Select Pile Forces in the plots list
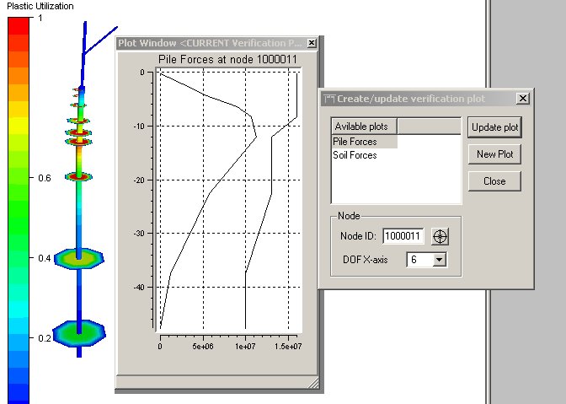This screenshot has width=566, height=404. click(355, 142)
